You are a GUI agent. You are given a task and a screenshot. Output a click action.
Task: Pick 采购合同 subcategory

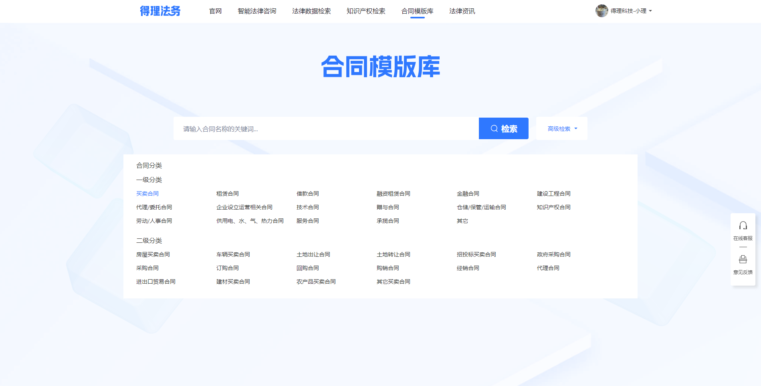coord(147,268)
